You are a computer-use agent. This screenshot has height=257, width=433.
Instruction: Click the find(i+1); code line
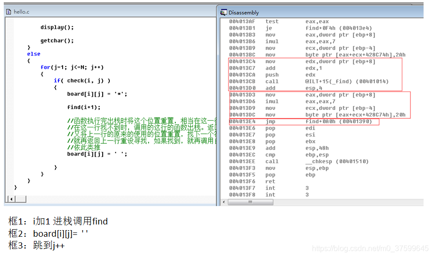pyautogui.click(x=84, y=107)
